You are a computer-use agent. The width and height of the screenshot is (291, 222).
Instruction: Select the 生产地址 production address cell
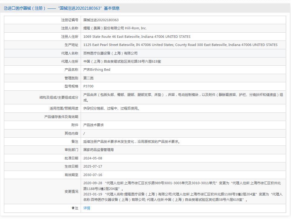pos(179,44)
